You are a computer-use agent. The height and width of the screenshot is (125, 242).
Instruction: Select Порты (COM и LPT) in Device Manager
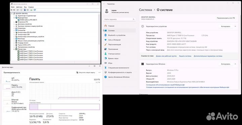pos(24,45)
